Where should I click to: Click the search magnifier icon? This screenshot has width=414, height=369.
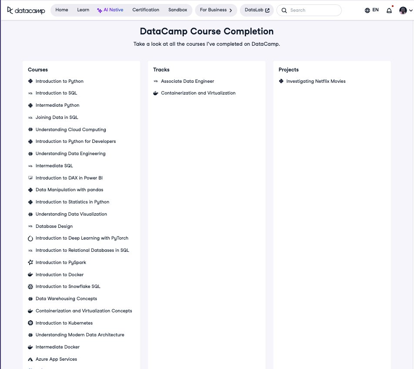284,10
